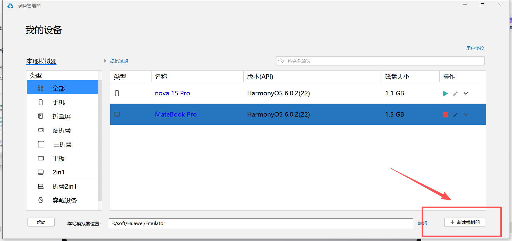512x241 pixels.
Task: Click the 折叠2in1 laptop icon
Action: click(x=41, y=186)
